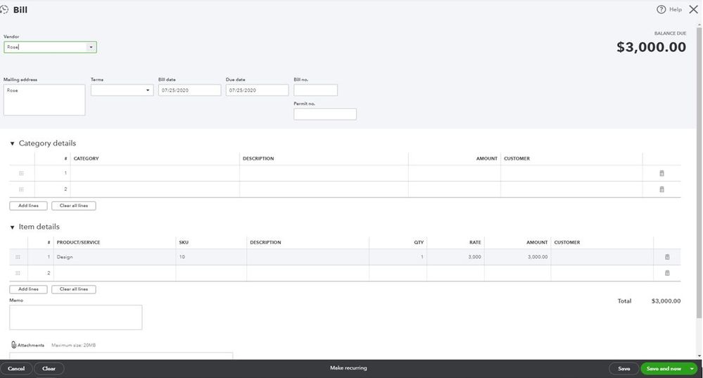Click the Description cell of category line 1

coord(324,173)
